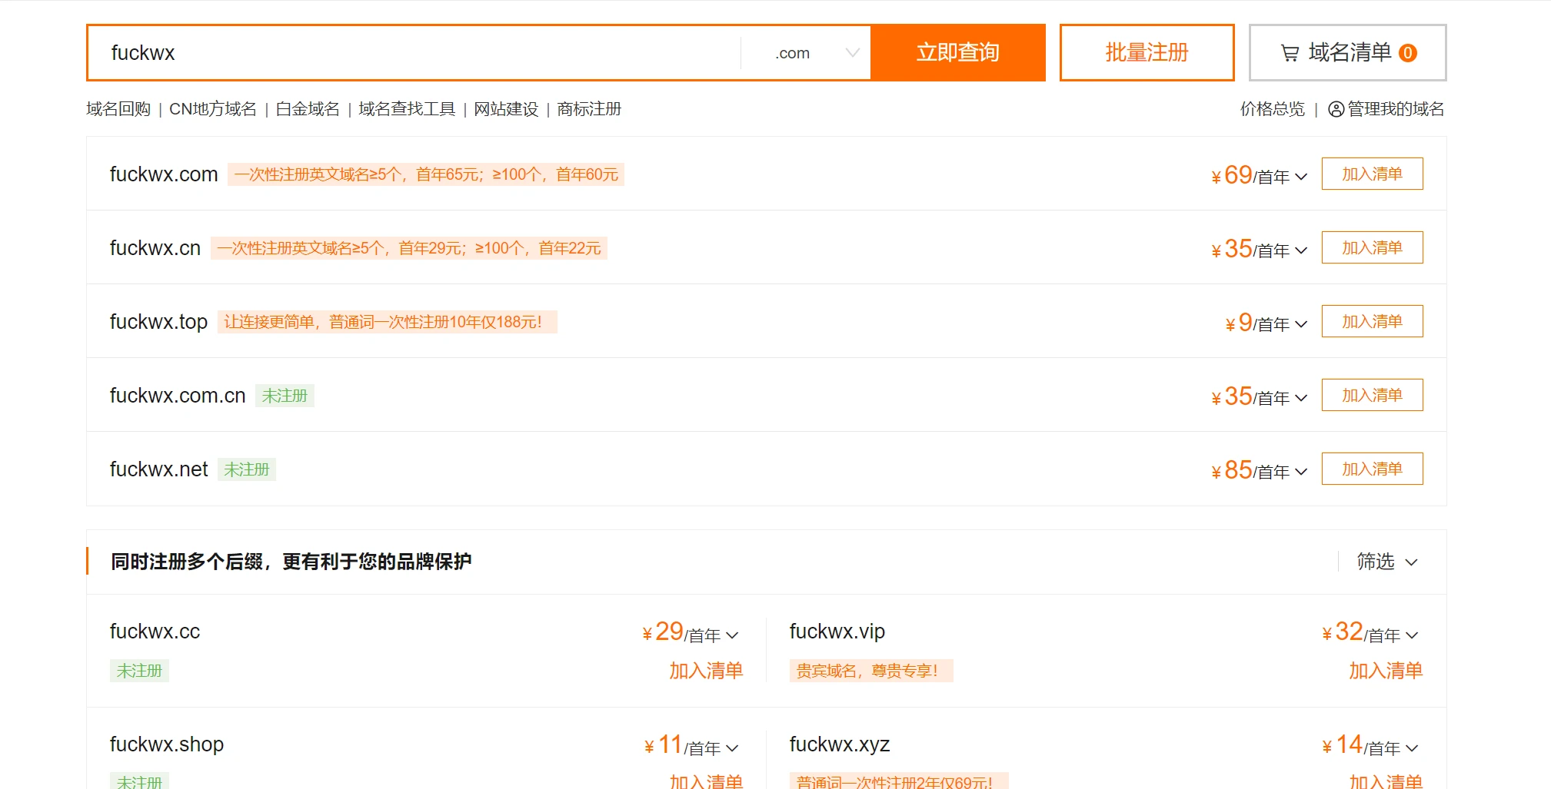Image resolution: width=1551 pixels, height=789 pixels.
Task: Click the 立即查询 search button
Action: pos(957,52)
